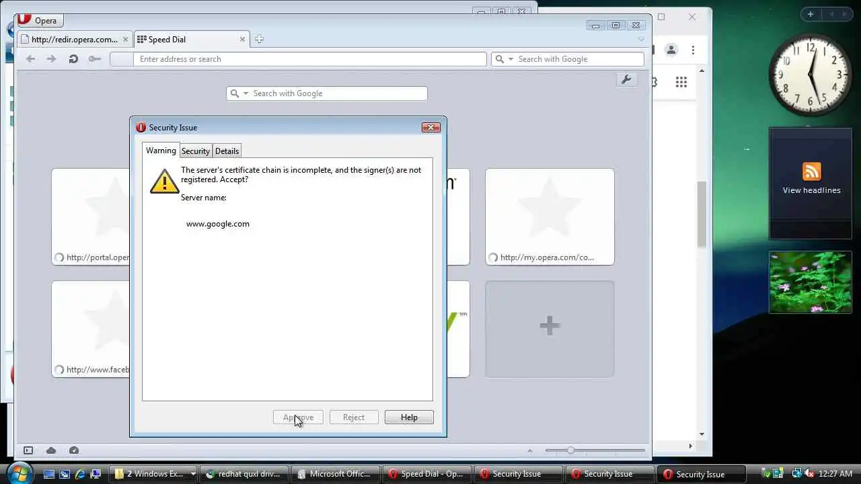Focus the Enter address or search field
The width and height of the screenshot is (861, 484).
coord(309,59)
